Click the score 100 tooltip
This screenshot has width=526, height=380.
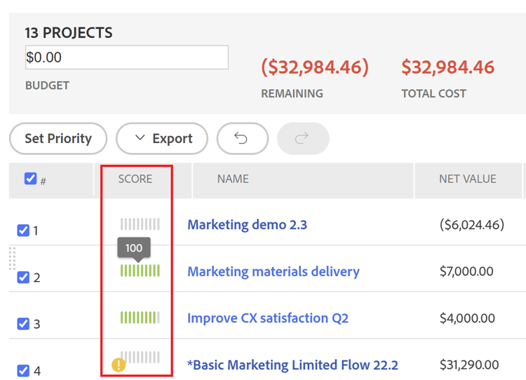[133, 248]
